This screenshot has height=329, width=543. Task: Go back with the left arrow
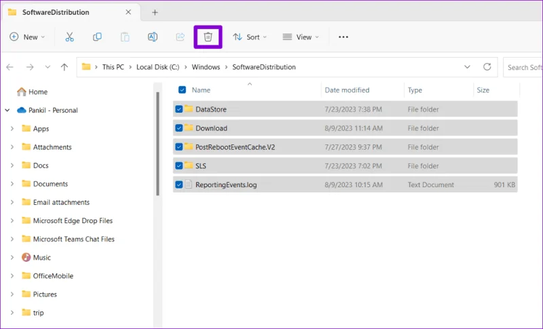(x=10, y=67)
